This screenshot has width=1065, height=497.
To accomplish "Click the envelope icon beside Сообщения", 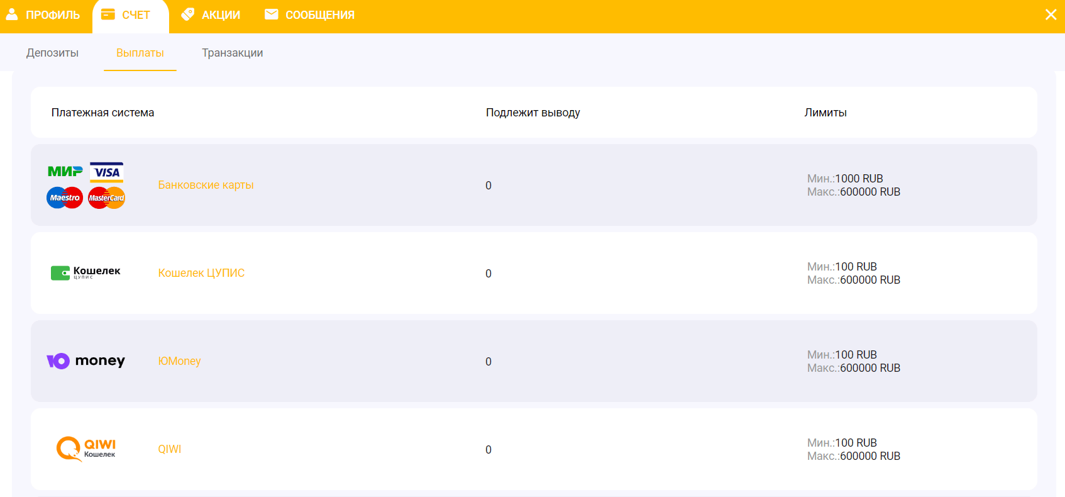I will point(272,14).
